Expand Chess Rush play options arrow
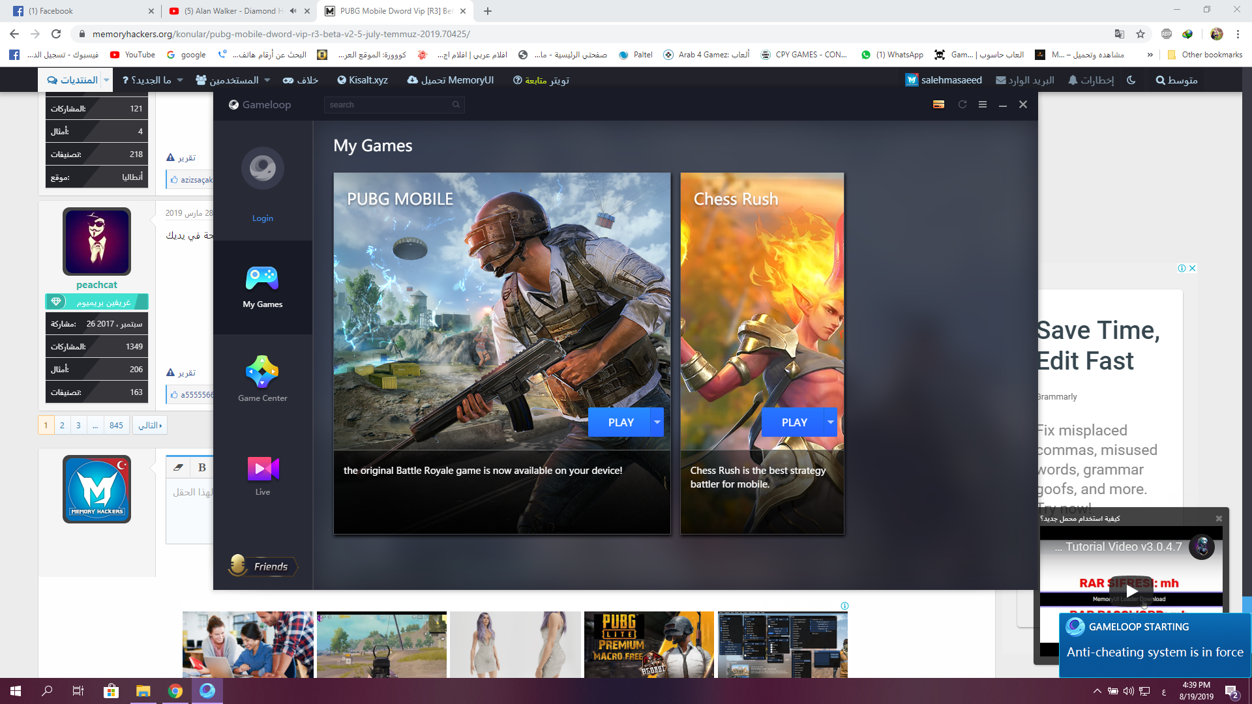Image resolution: width=1252 pixels, height=704 pixels. click(x=831, y=422)
